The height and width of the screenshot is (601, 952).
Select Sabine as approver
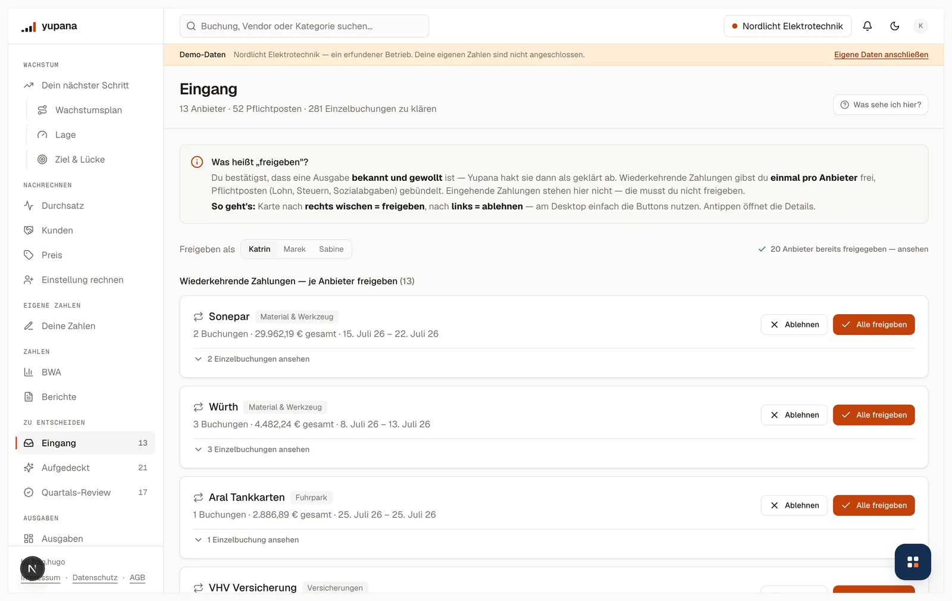click(x=331, y=249)
